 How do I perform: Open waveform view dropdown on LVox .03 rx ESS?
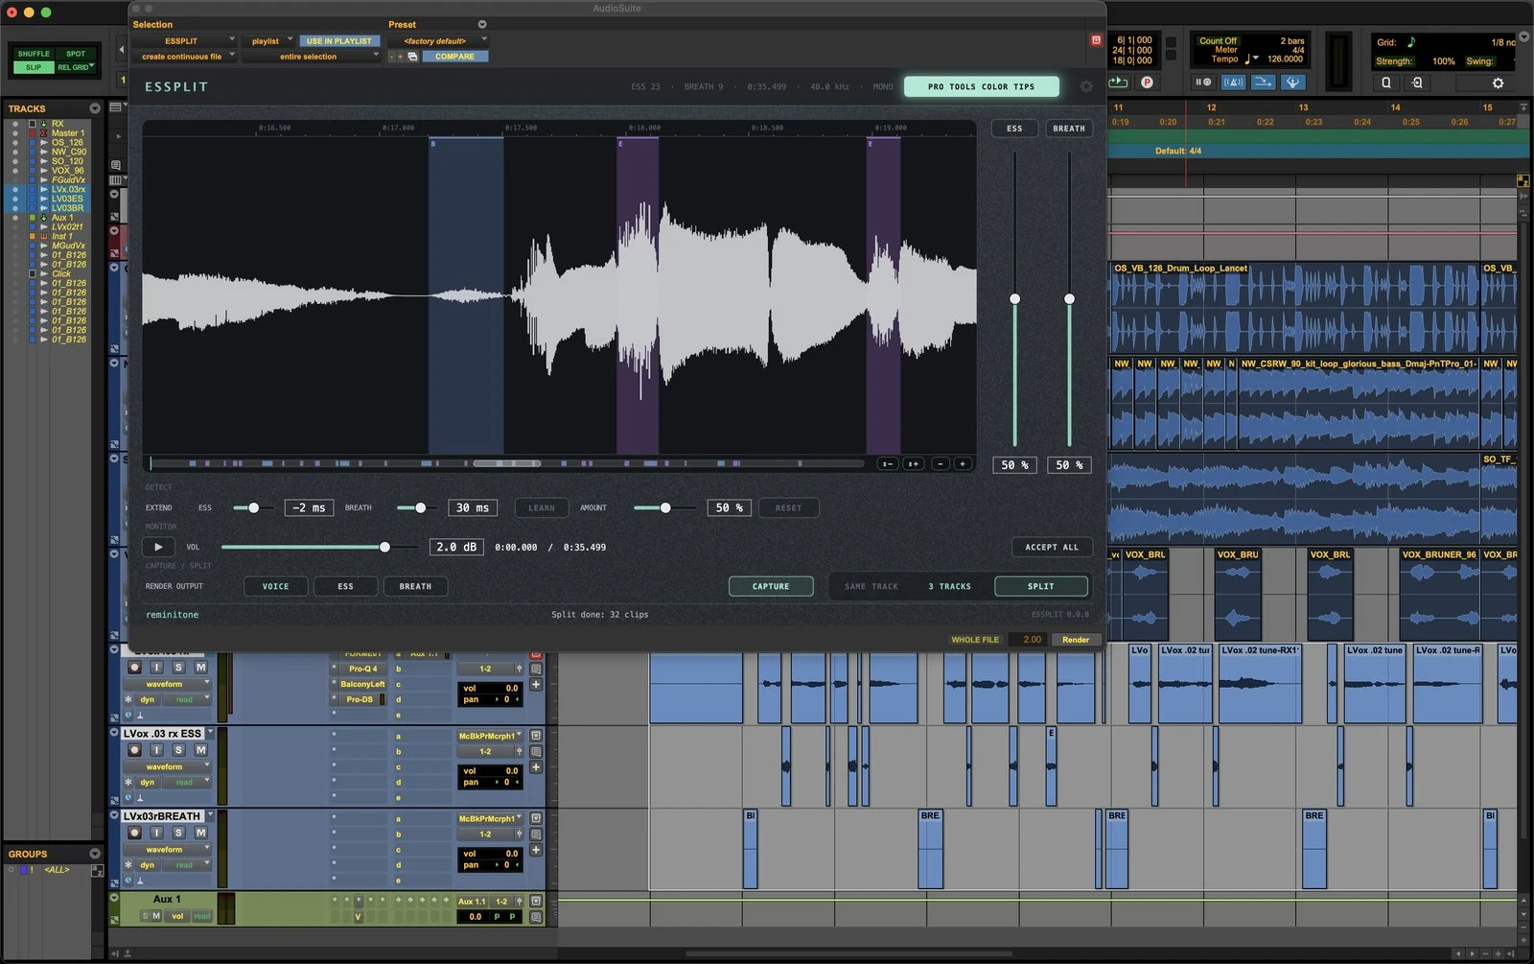pyautogui.click(x=166, y=766)
